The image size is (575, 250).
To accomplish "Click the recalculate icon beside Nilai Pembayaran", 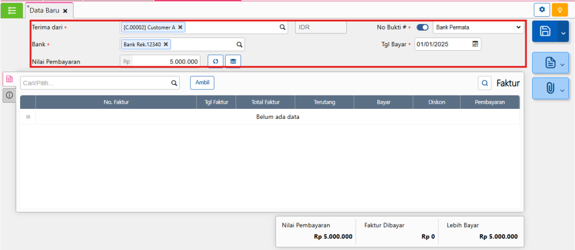I will pyautogui.click(x=215, y=61).
